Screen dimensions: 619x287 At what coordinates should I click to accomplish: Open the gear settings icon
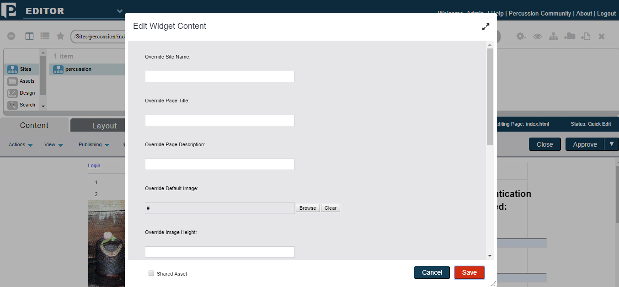[x=521, y=36]
